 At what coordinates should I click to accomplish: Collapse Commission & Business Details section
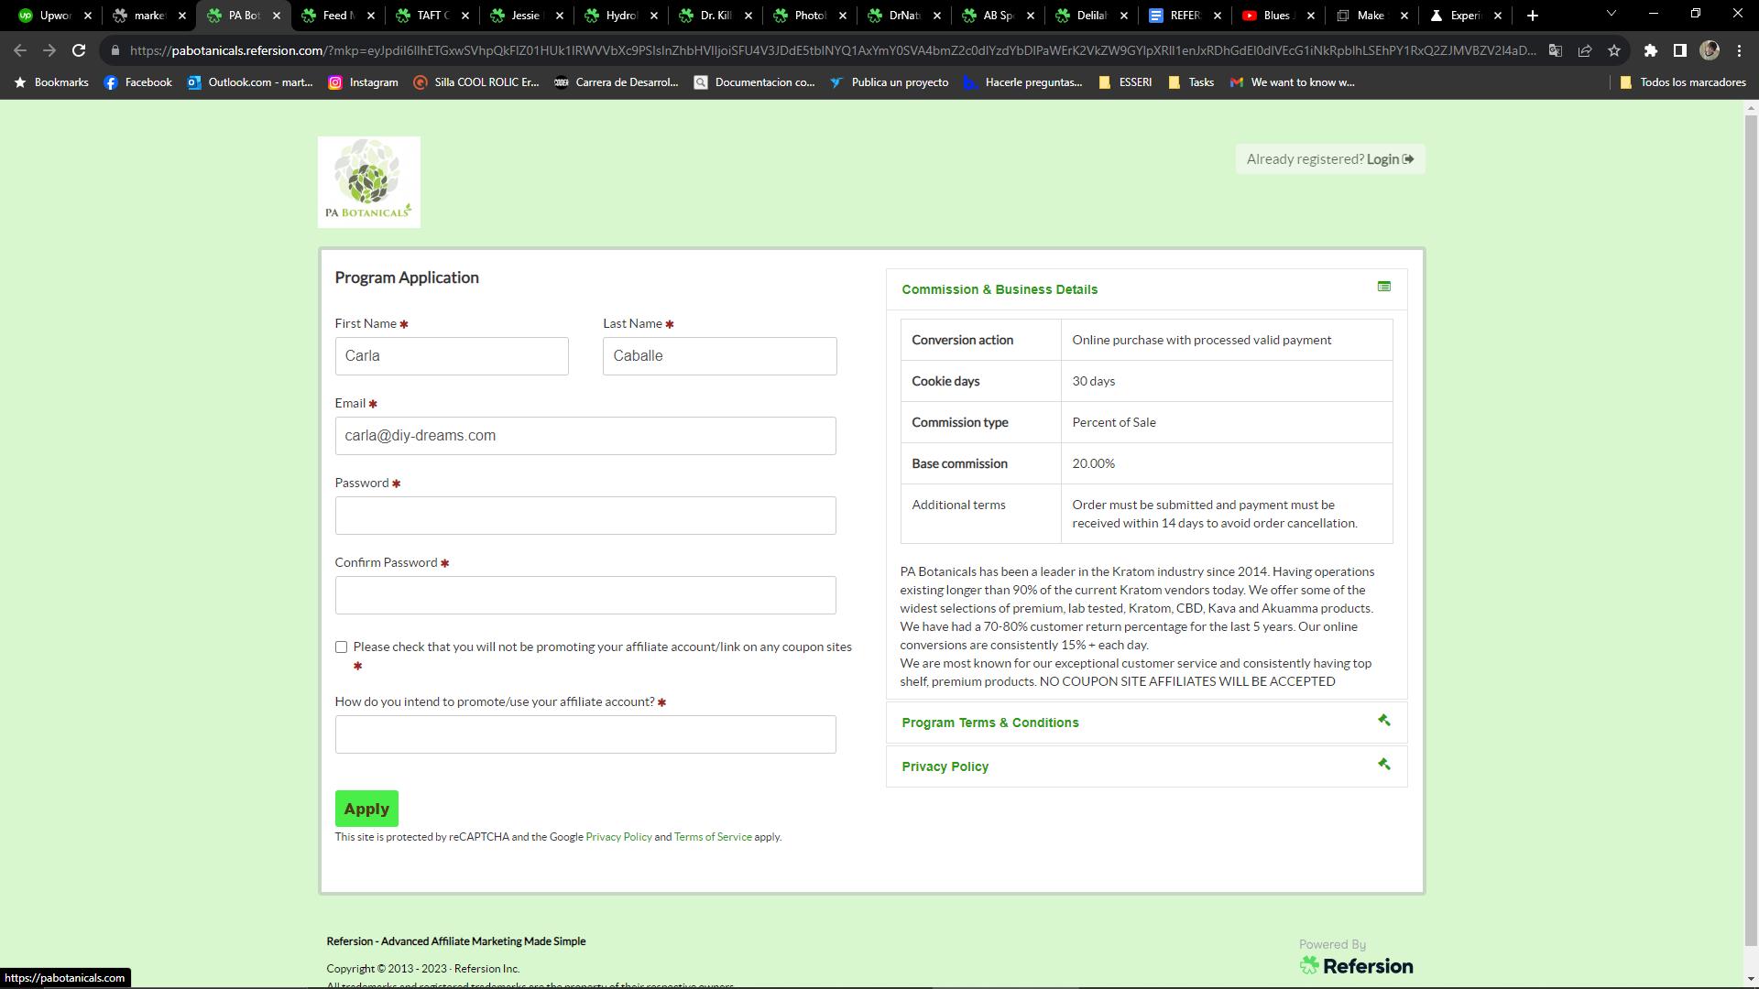point(1146,289)
